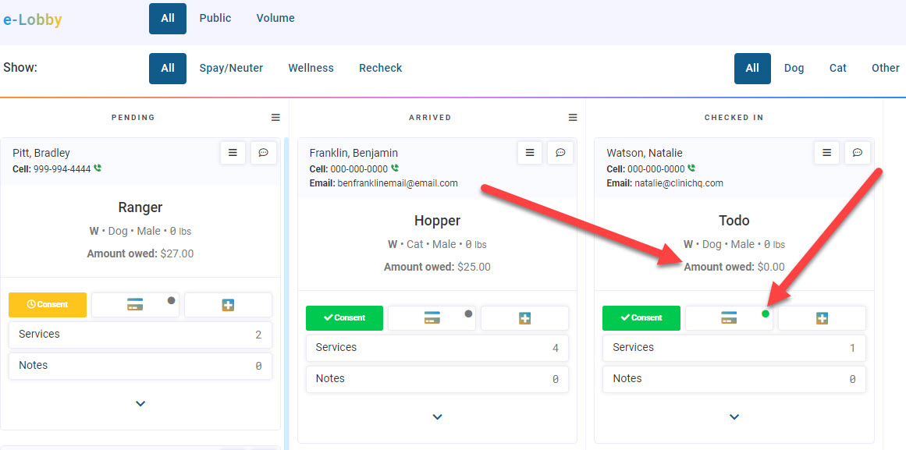906x450 pixels.
Task: Switch to the Public tab
Action: point(215,18)
